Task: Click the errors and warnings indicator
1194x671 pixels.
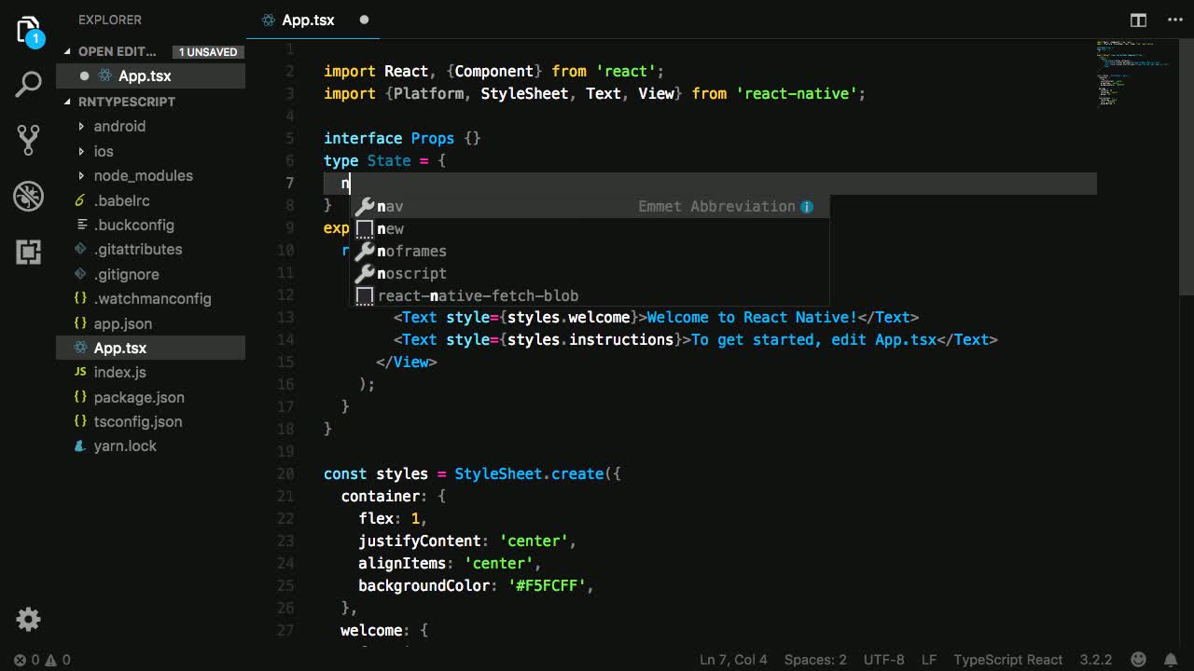Action: (x=37, y=659)
